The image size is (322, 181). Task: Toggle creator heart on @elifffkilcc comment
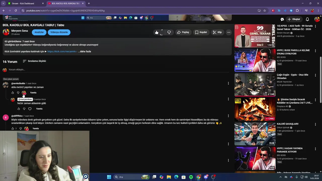(26, 129)
